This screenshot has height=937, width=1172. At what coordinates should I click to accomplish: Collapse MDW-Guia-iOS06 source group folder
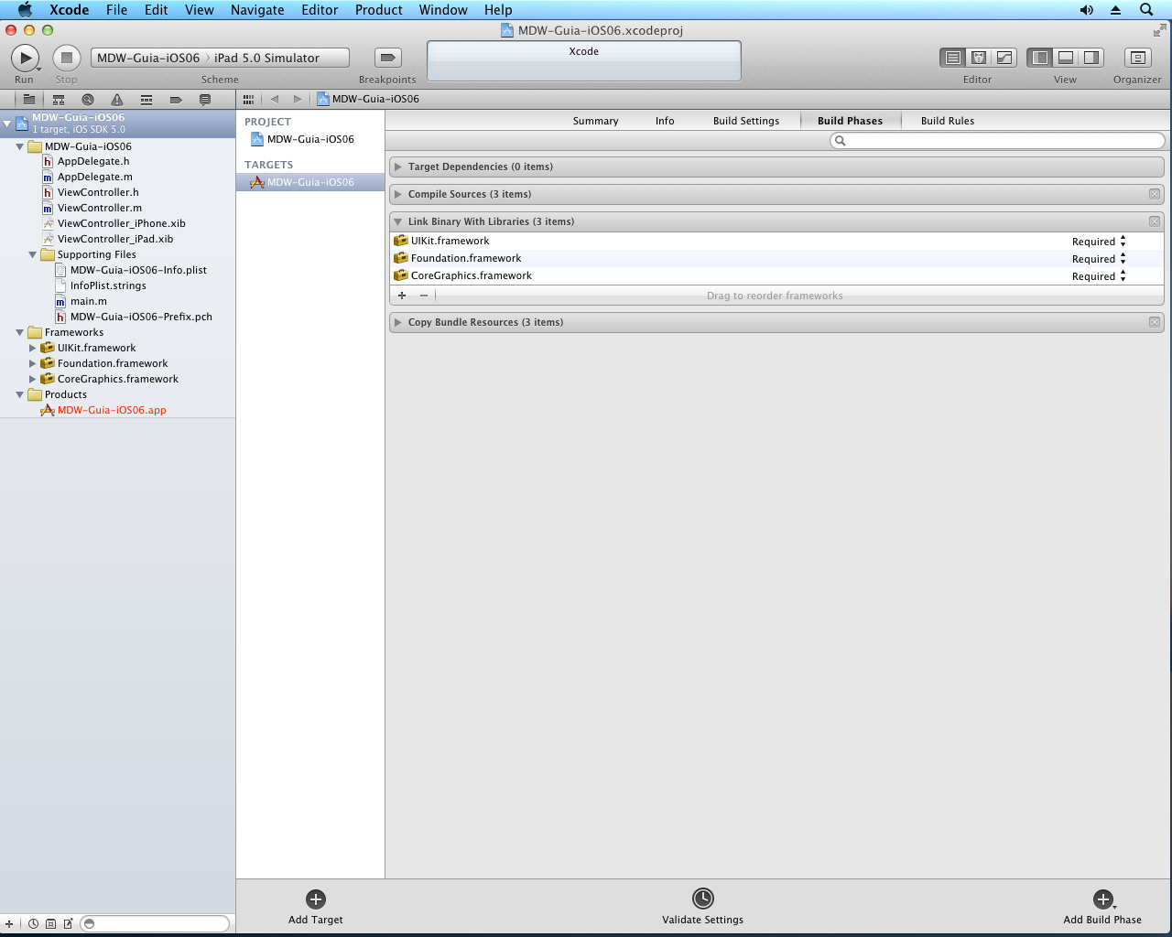[x=19, y=146]
